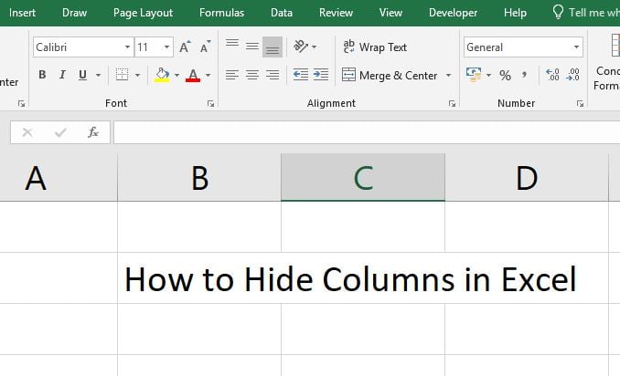
Task: Align text left
Action: pyautogui.click(x=232, y=75)
